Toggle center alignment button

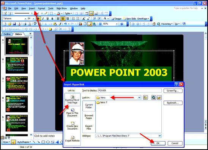63,19
